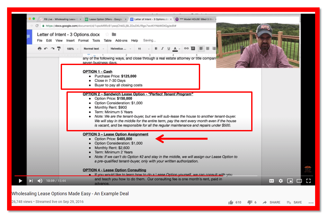Play the YouTube video

point(21,181)
